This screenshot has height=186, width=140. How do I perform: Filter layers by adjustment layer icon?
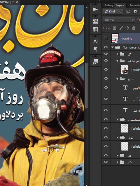(x=135, y=12)
